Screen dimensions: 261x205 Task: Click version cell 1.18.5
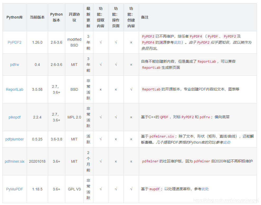point(37,189)
